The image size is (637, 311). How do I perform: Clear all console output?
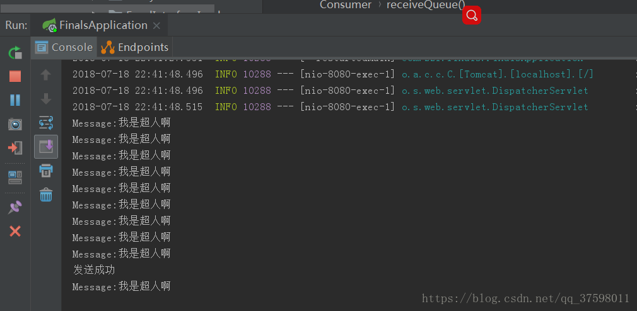click(46, 195)
